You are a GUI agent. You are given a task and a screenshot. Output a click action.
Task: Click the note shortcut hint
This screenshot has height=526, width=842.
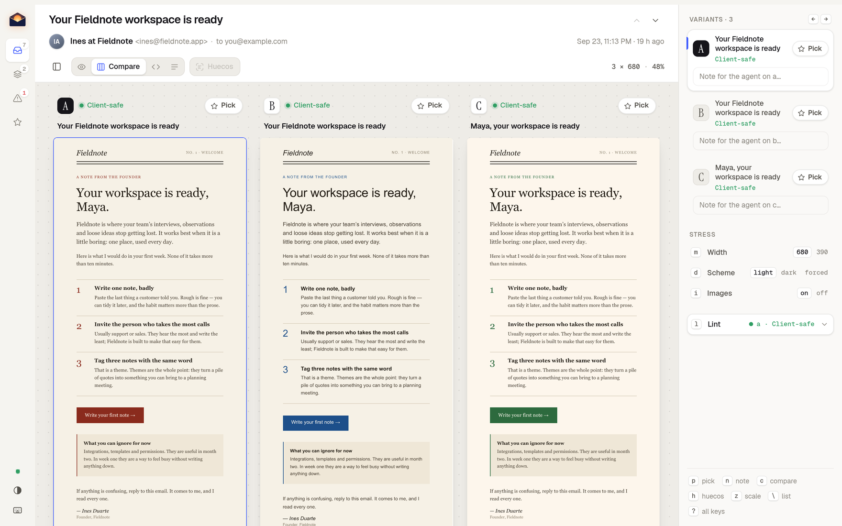736,481
